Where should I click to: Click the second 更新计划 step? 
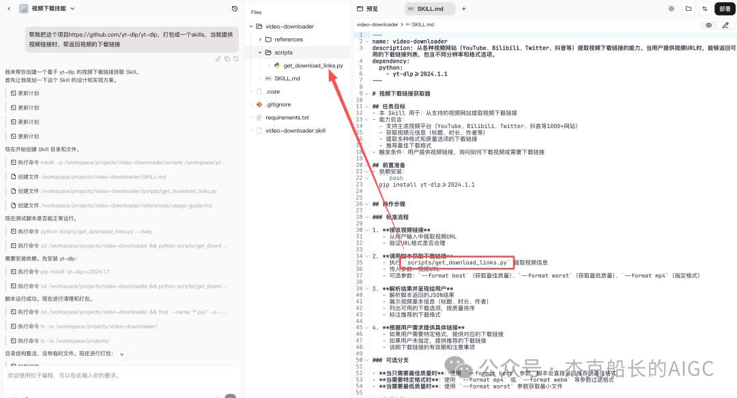25,108
